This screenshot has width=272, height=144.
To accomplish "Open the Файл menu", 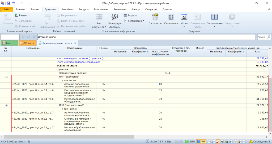I will pos(7,9).
